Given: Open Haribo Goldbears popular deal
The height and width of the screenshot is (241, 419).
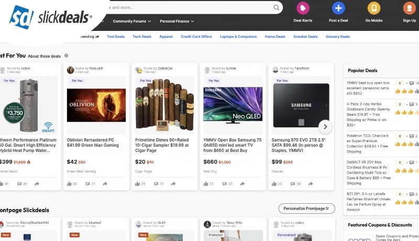Looking at the screenshot, I should click(368, 114).
